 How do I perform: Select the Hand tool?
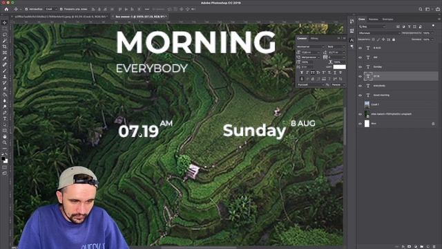coord(5,137)
